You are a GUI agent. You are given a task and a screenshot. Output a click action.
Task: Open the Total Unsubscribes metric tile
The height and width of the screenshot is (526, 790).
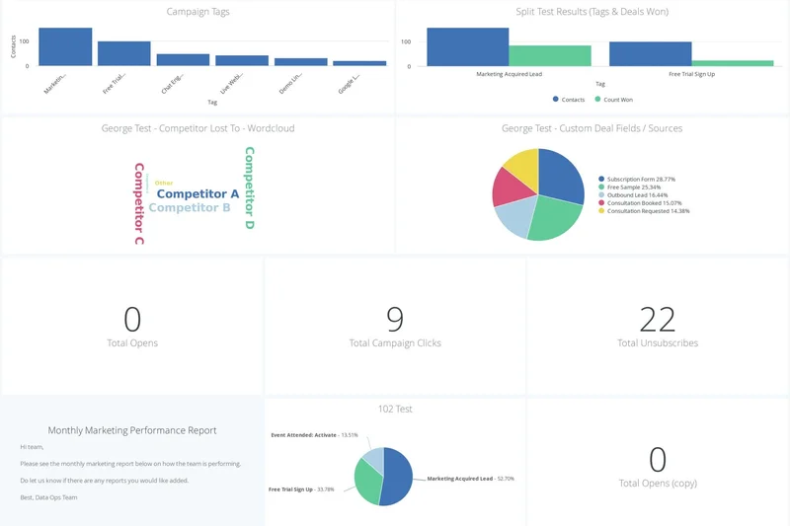tap(658, 327)
